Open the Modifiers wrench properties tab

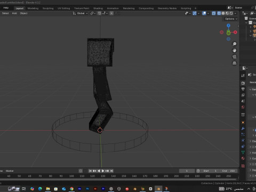[x=243, y=129]
